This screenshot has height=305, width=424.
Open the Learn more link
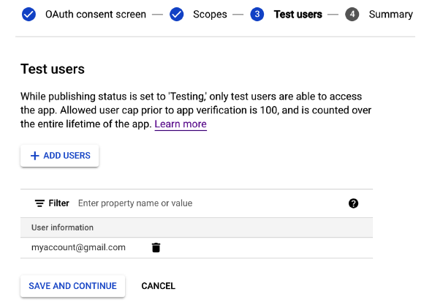[181, 124]
